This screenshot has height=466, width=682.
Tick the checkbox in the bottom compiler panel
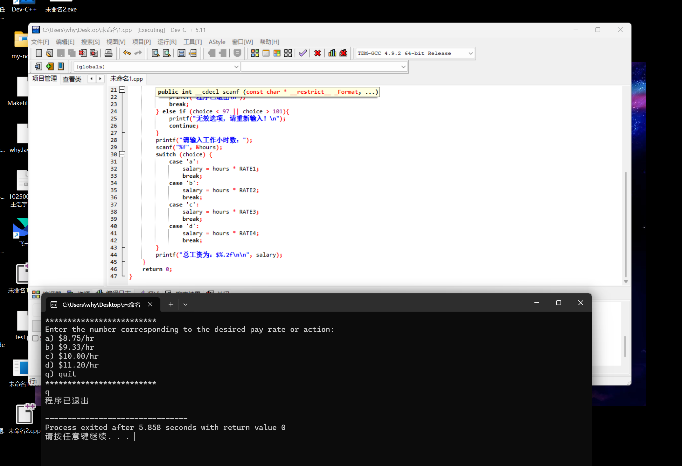(35, 338)
